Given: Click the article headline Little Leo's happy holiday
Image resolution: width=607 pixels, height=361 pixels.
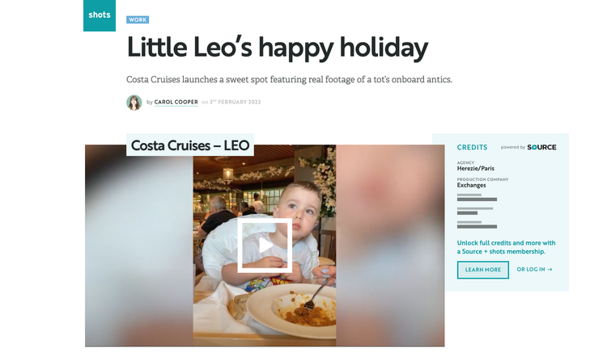Looking at the screenshot, I should (277, 48).
